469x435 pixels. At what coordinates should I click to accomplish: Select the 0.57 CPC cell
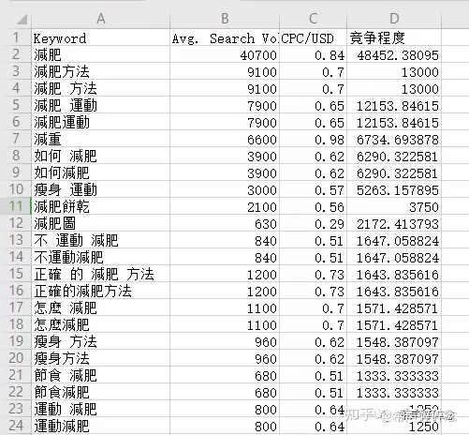click(313, 189)
